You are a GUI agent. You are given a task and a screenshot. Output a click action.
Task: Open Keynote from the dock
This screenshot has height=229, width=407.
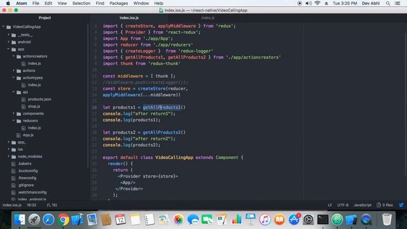251,219
